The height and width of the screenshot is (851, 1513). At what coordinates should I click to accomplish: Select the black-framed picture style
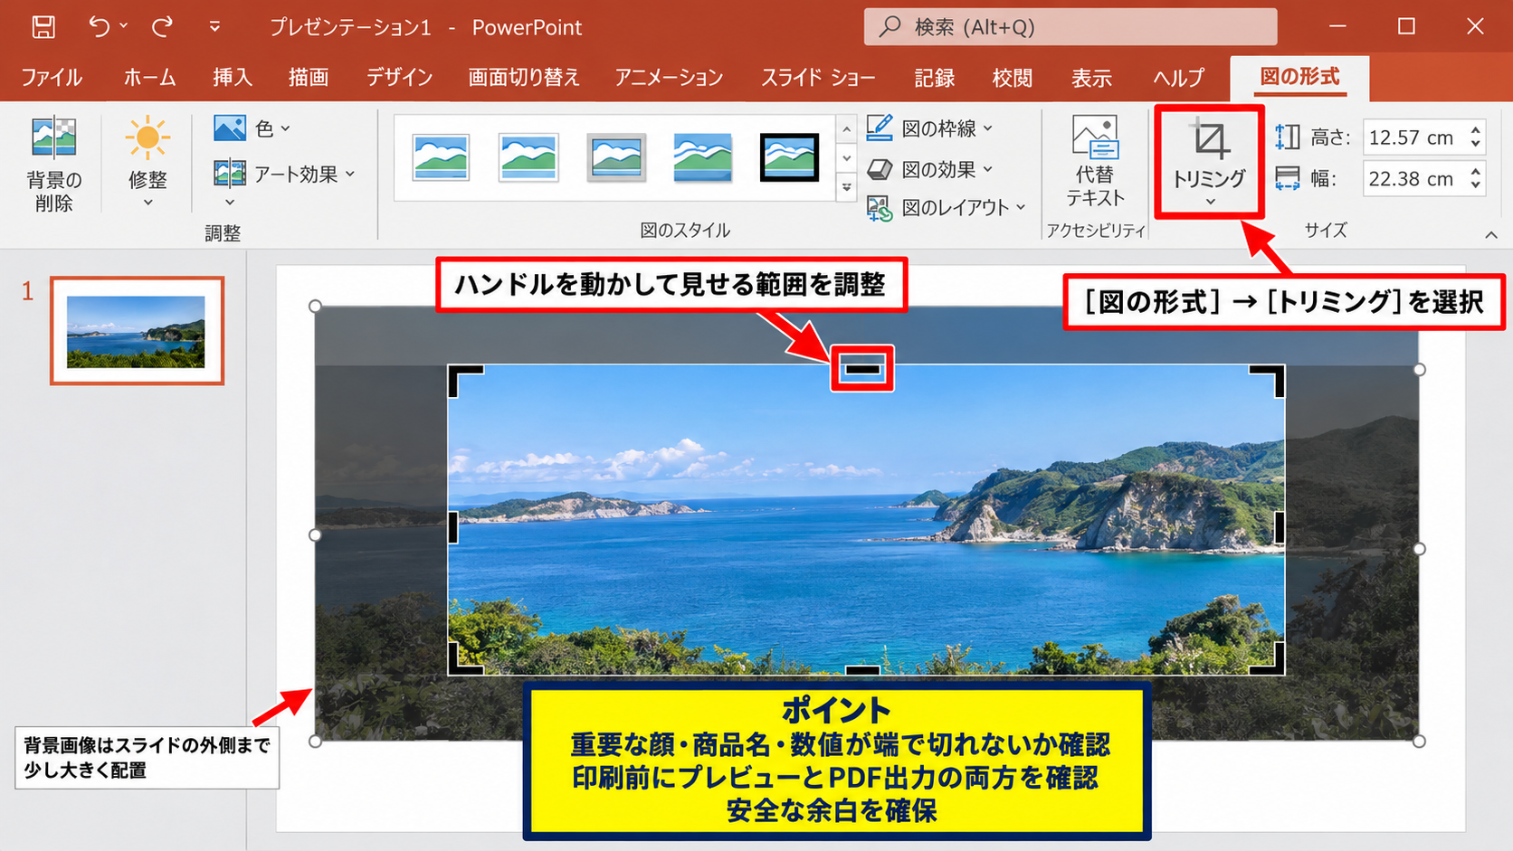point(789,157)
